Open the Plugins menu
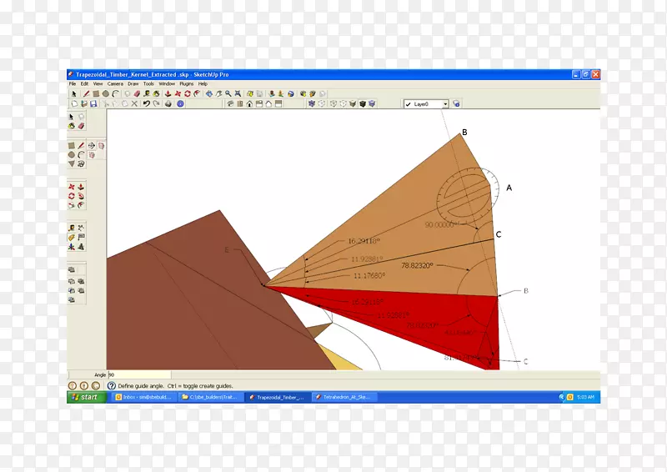The image size is (667, 472). coord(185,84)
